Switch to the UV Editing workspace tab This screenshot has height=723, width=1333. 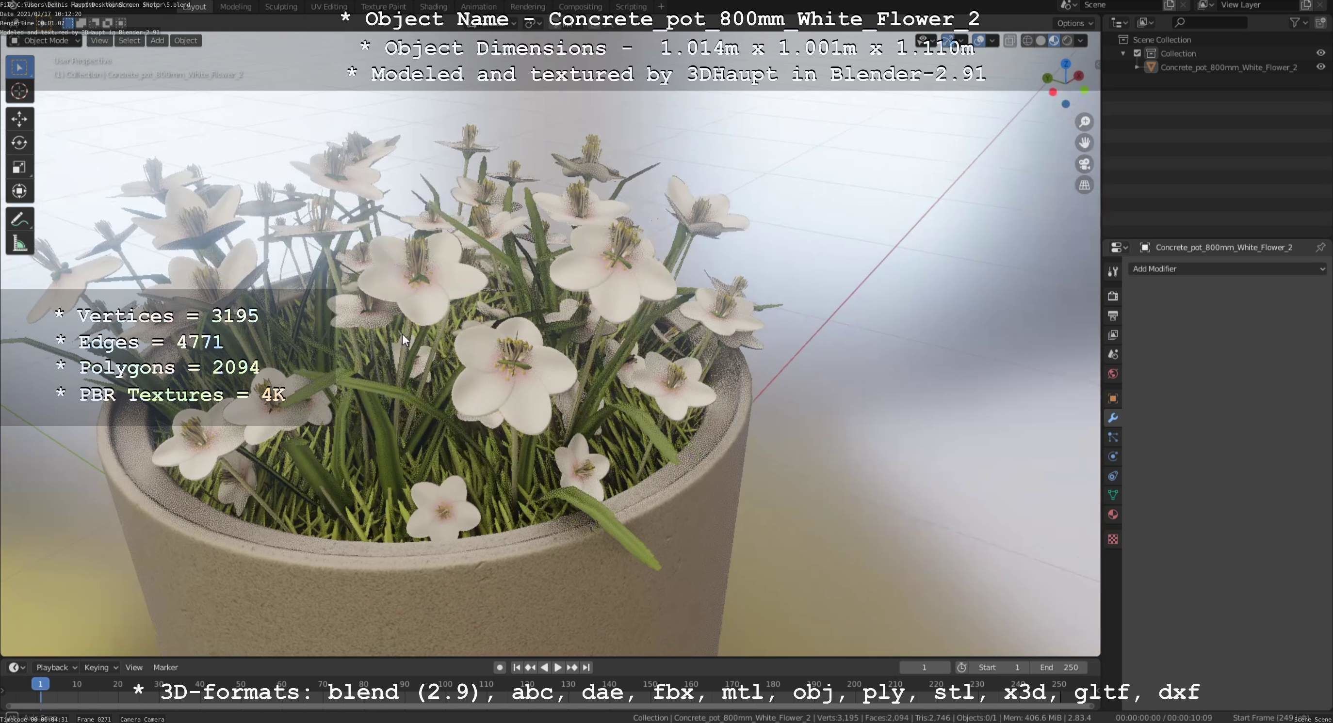(x=329, y=7)
